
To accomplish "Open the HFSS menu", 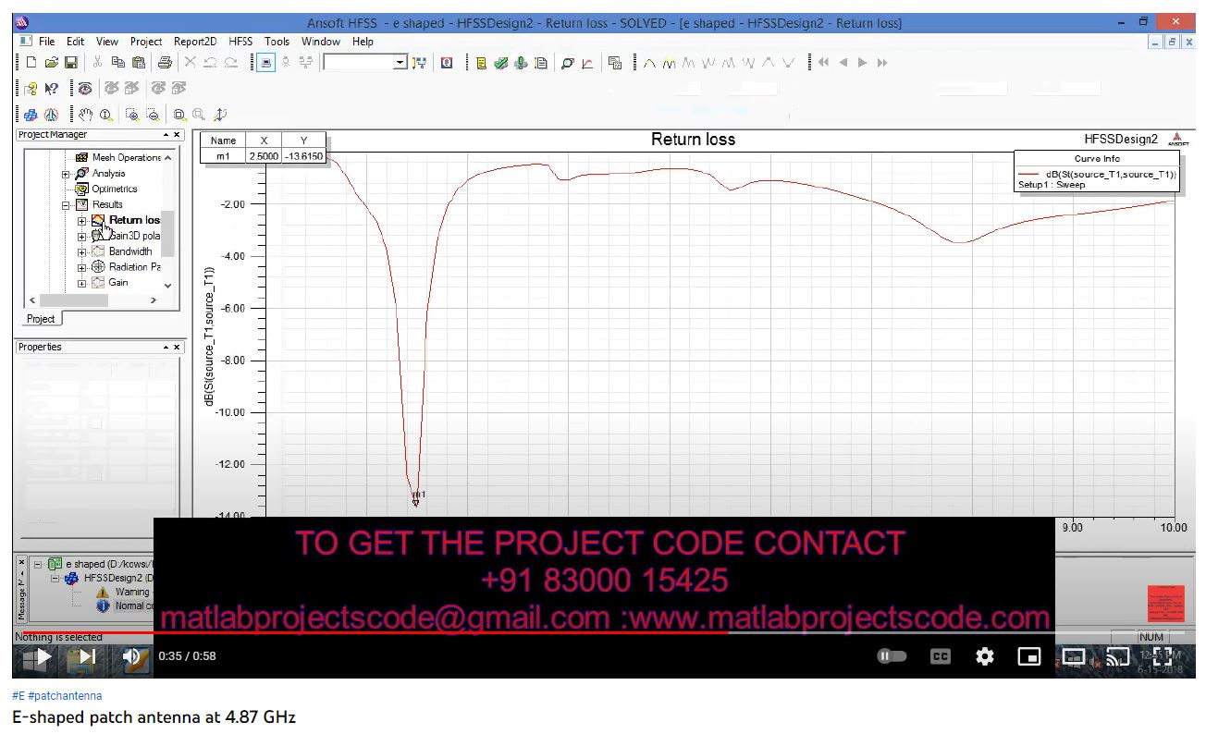I will (x=240, y=42).
